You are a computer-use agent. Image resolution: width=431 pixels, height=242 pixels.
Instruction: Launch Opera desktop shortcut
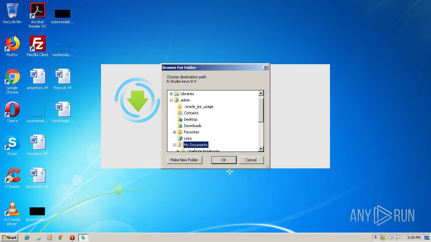[x=12, y=112]
